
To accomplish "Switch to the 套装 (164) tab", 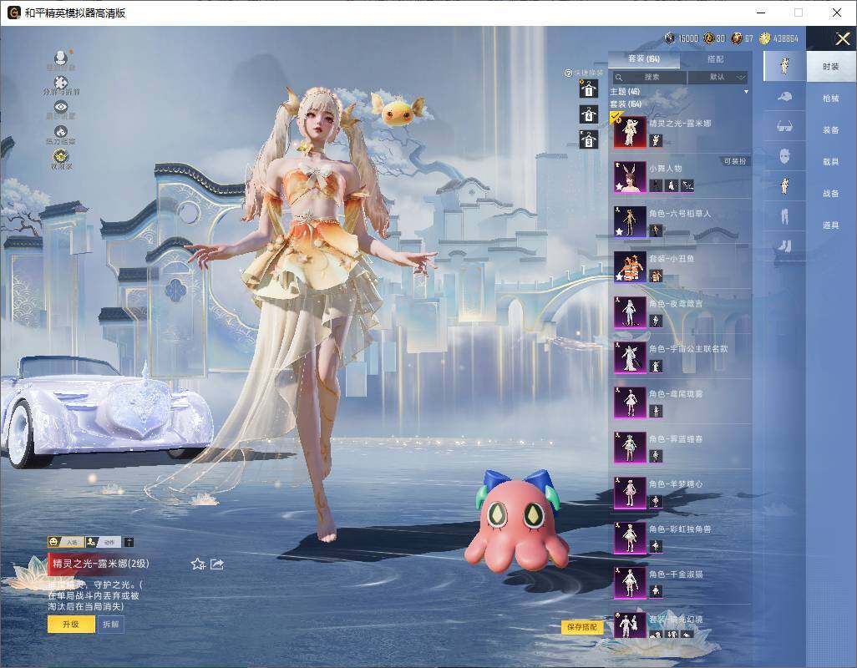I will coord(644,59).
